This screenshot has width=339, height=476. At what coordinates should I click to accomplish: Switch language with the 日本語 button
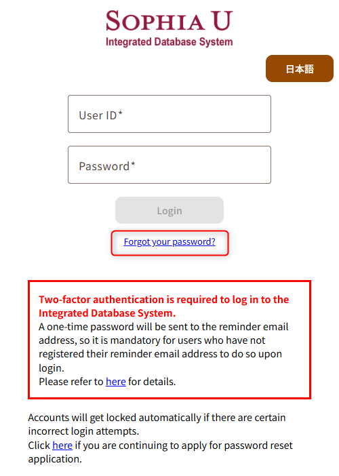pyautogui.click(x=300, y=68)
